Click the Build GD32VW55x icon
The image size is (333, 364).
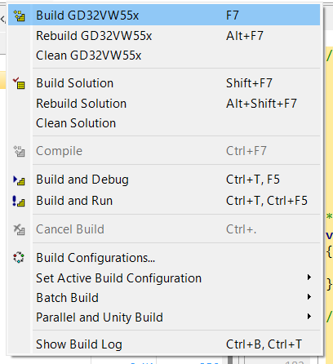[x=20, y=16]
